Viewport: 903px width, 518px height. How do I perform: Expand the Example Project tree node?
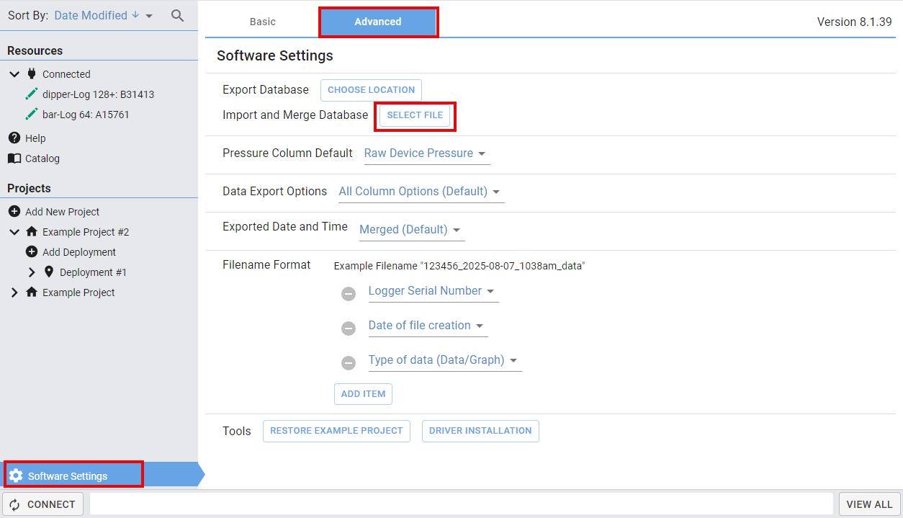pos(14,292)
